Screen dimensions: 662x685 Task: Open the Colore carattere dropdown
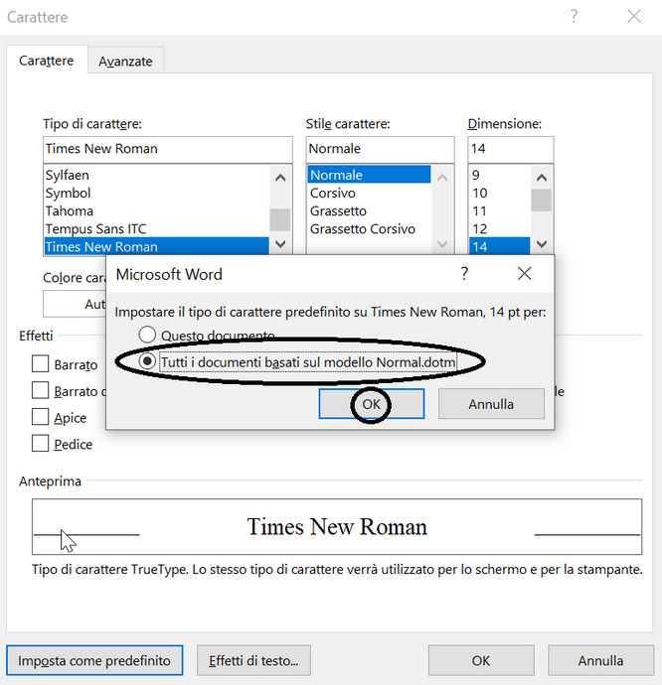75,304
